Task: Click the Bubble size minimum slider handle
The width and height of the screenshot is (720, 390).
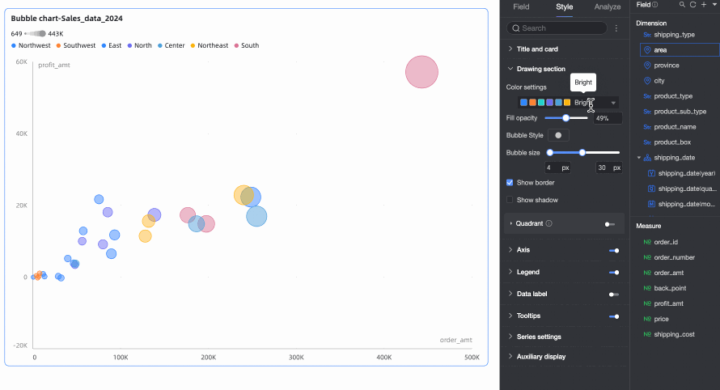Action: 549,152
